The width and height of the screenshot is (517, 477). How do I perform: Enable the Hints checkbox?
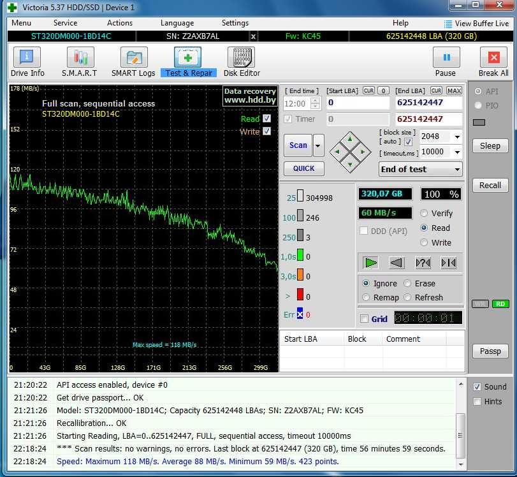(477, 402)
